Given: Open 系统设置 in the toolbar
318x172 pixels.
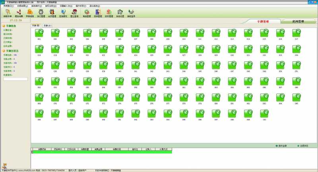Looking at the screenshot, I should [120, 13].
